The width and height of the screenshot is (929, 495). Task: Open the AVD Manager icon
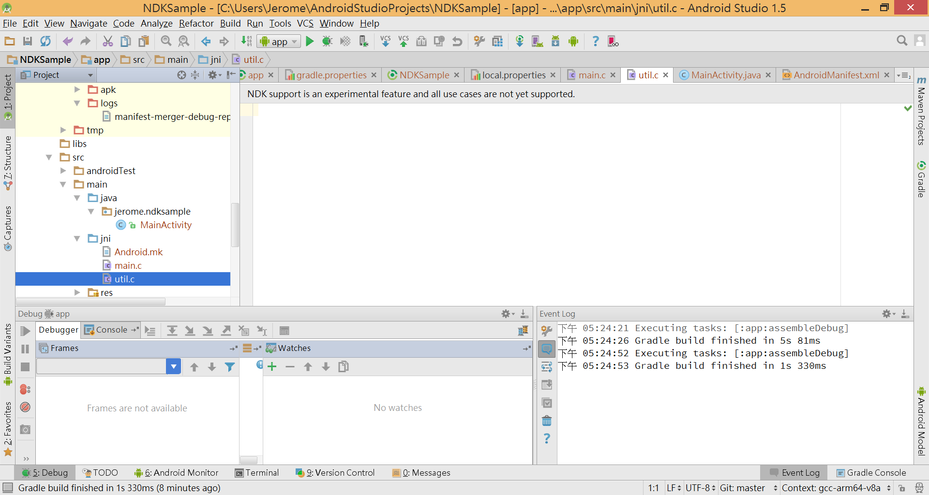tap(538, 42)
